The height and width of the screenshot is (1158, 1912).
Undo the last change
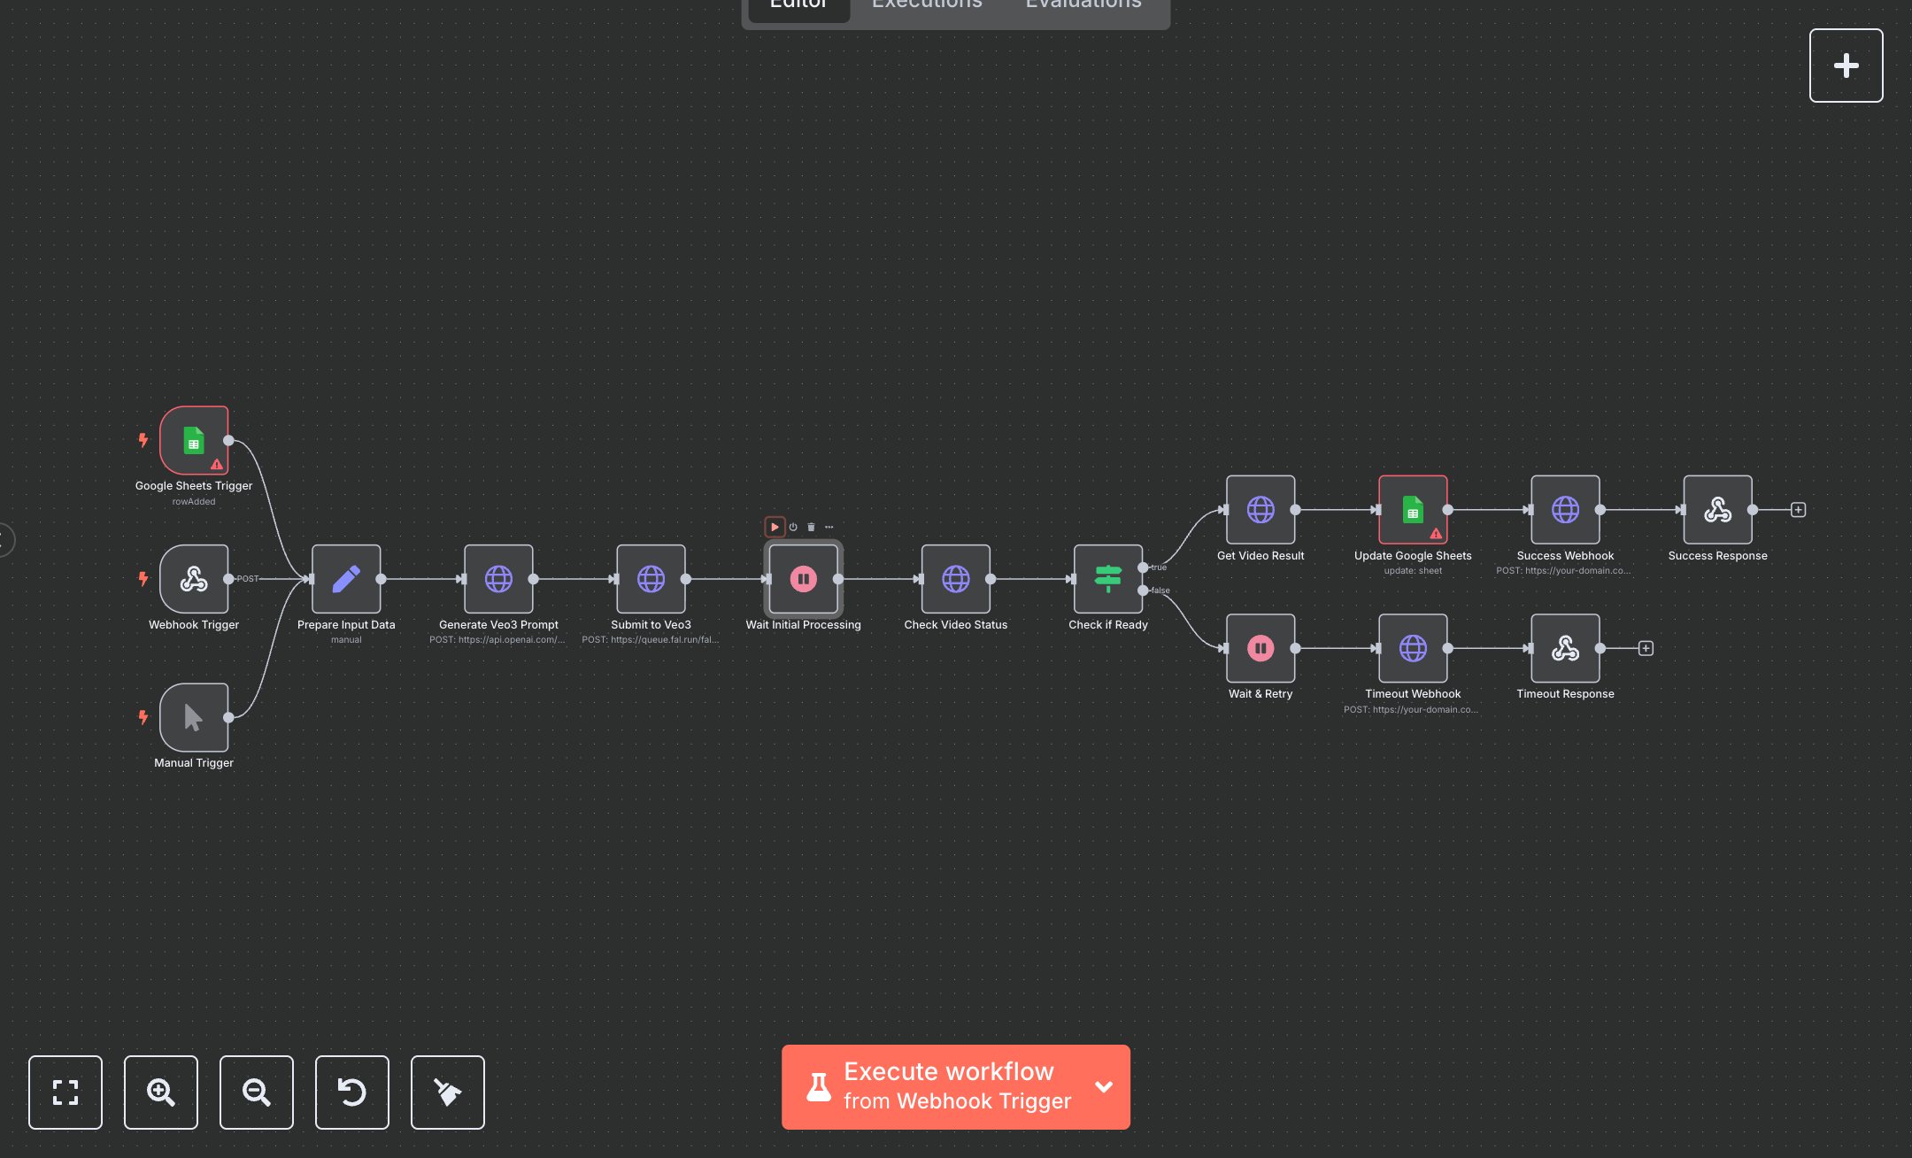[x=351, y=1092]
